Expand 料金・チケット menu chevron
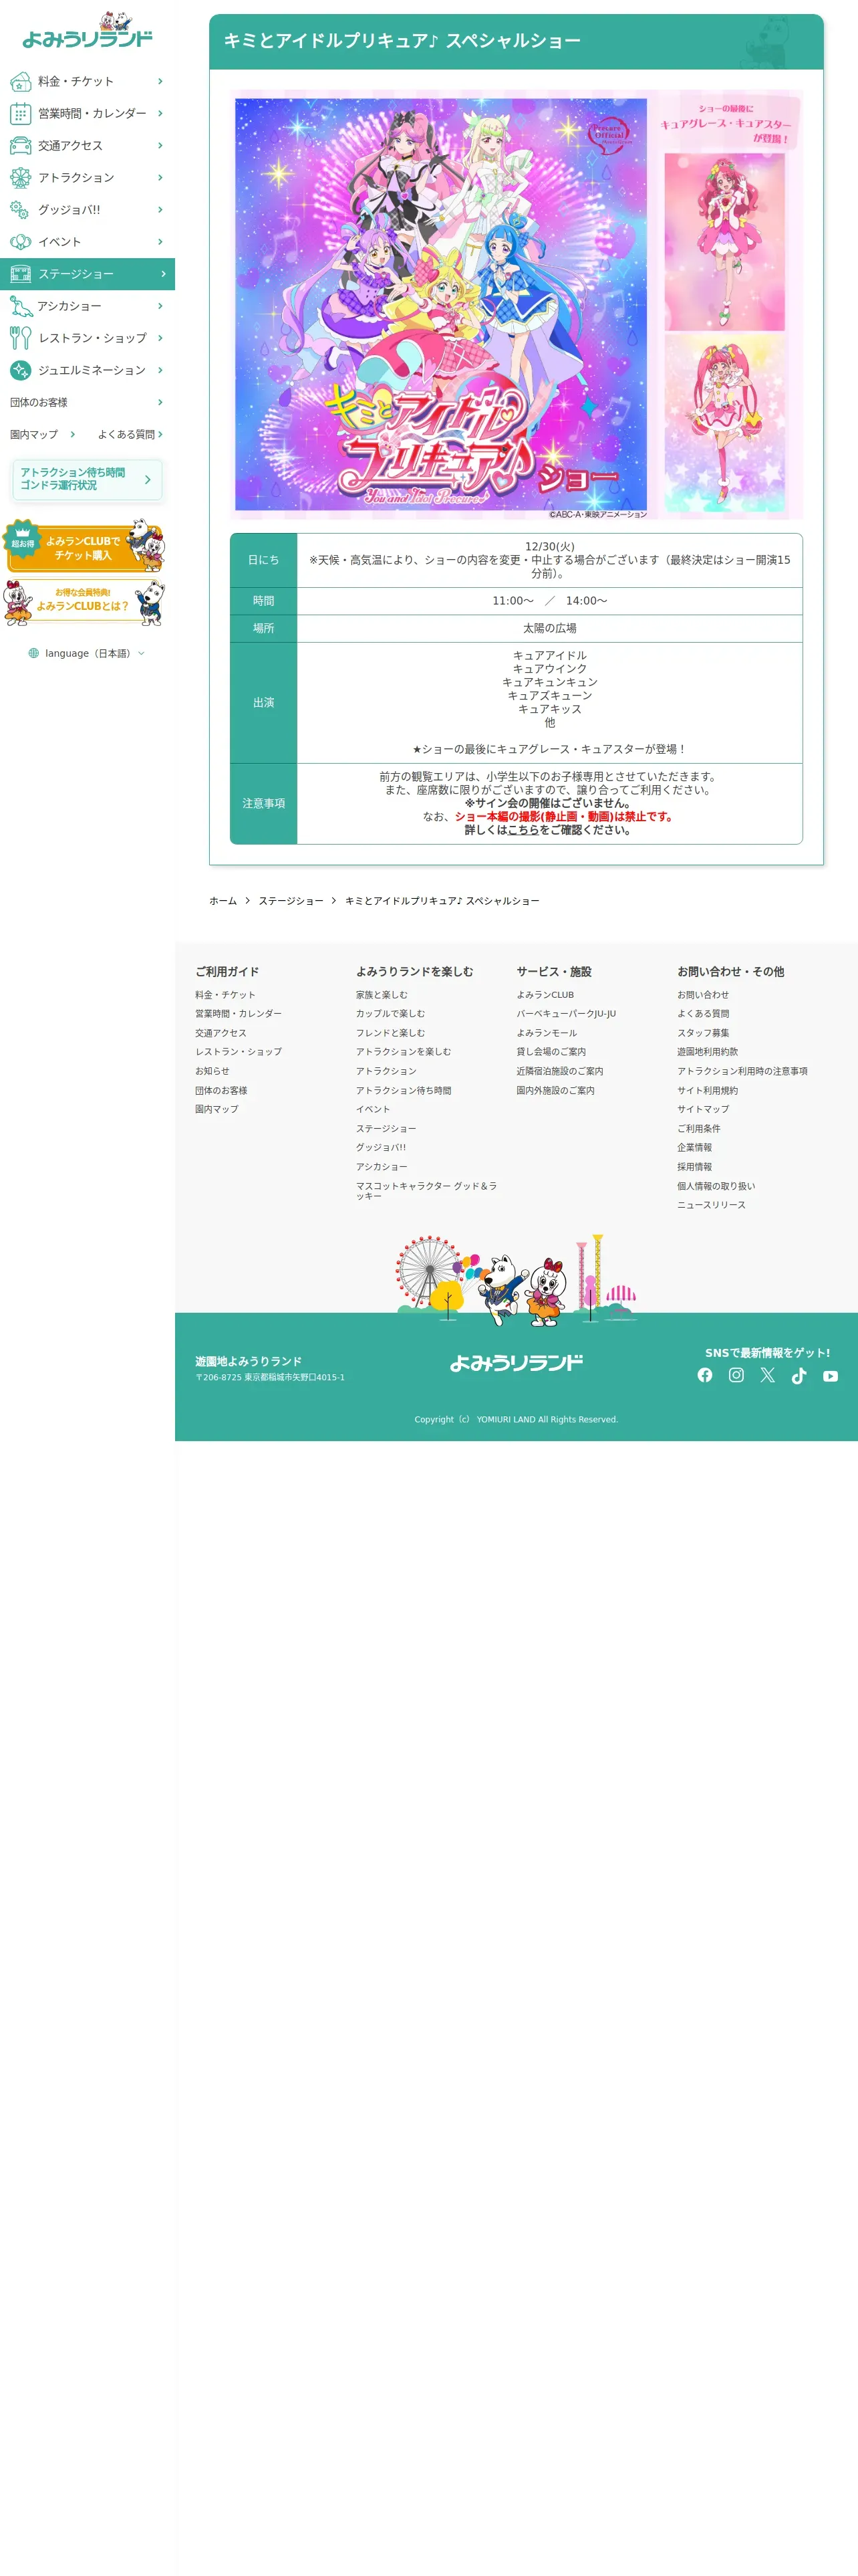The width and height of the screenshot is (858, 2576). tap(160, 81)
